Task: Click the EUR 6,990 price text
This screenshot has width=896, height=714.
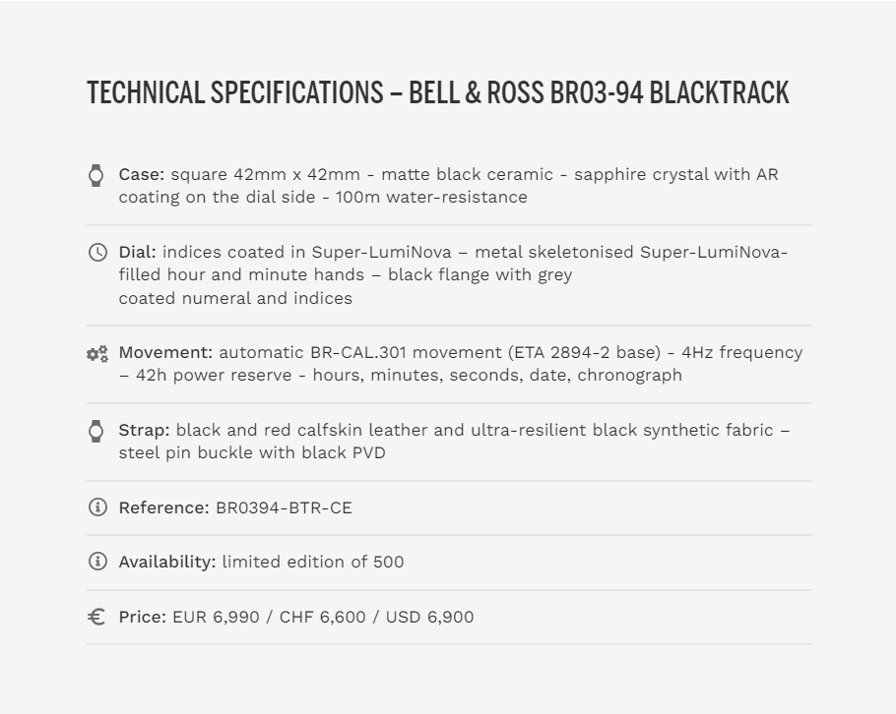Action: [x=216, y=617]
